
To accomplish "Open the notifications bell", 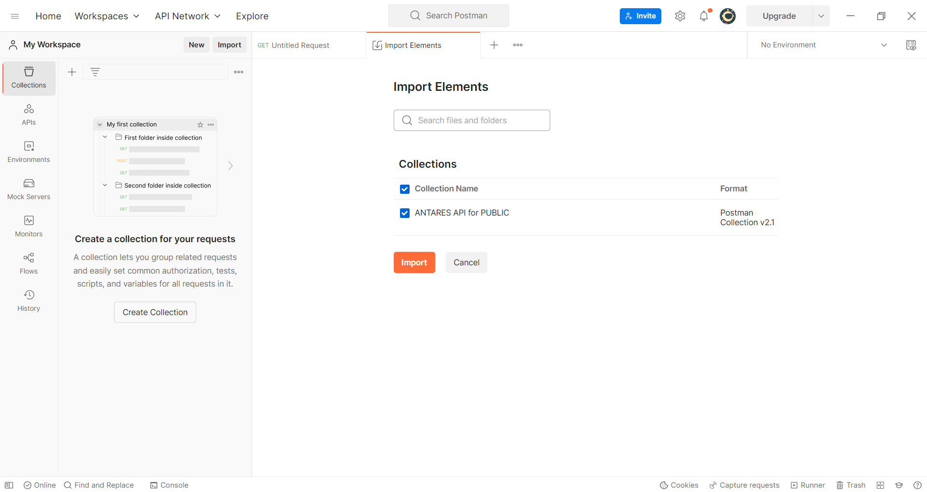I will [x=704, y=16].
